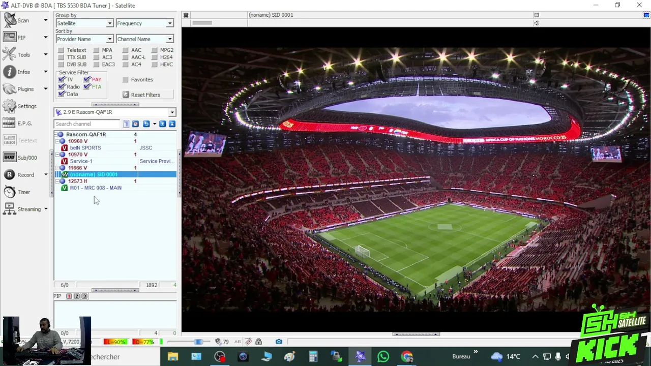
Task: Open the Frequency group dropdown
Action: tap(144, 23)
